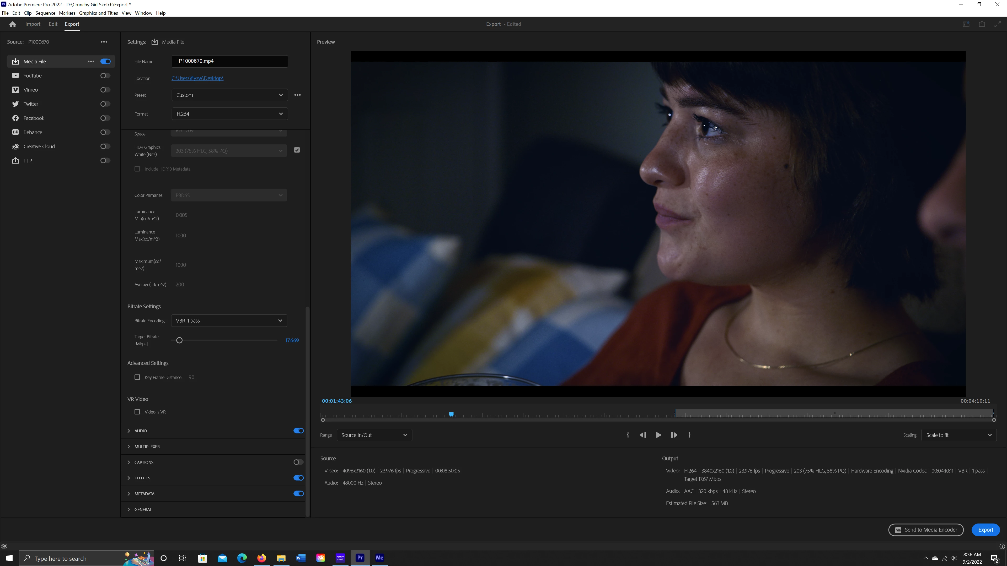Turn on the Captions toggle

click(298, 462)
